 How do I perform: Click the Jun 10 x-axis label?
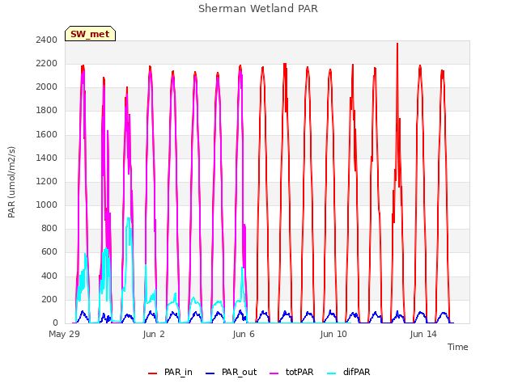333,334
